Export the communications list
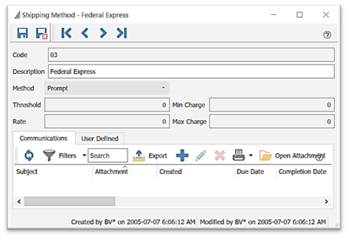This screenshot has height=238, width=348. click(150, 155)
